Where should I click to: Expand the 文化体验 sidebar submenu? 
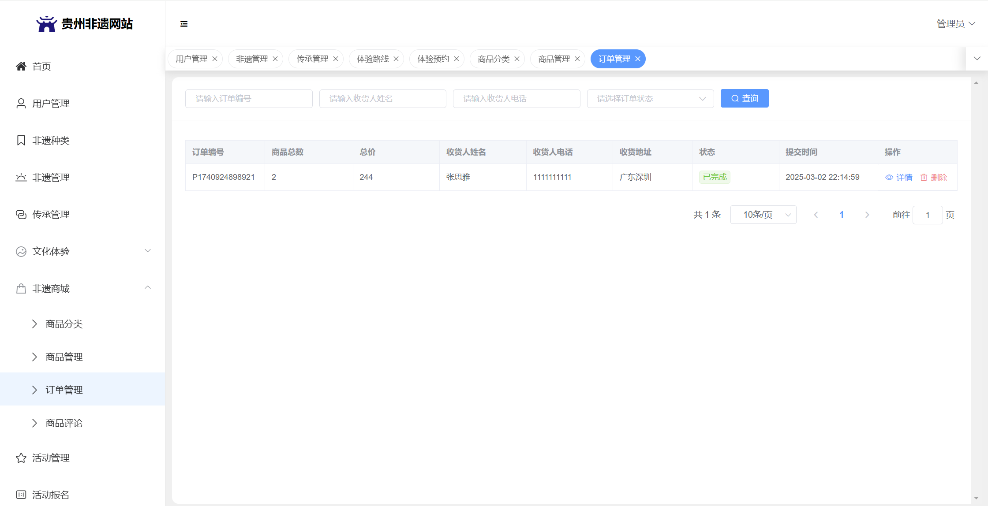[x=148, y=251]
